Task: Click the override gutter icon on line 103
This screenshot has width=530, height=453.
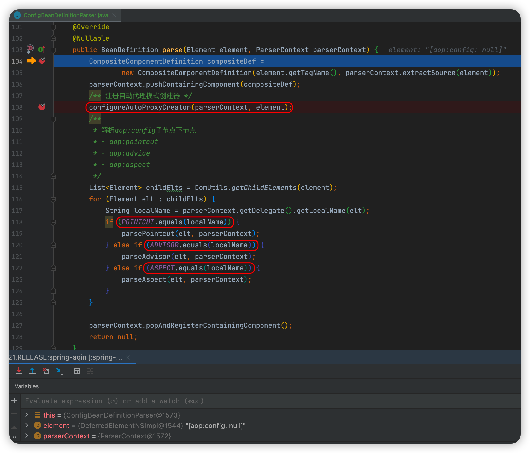Action: [42, 49]
